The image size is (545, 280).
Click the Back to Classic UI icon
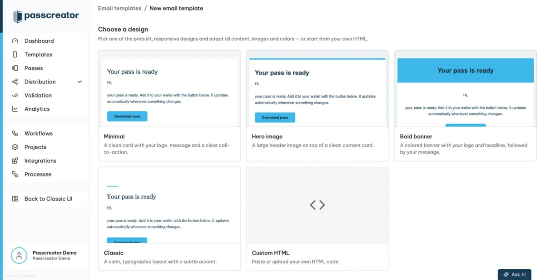click(x=15, y=199)
